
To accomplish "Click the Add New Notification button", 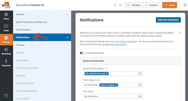I will click(168, 20).
